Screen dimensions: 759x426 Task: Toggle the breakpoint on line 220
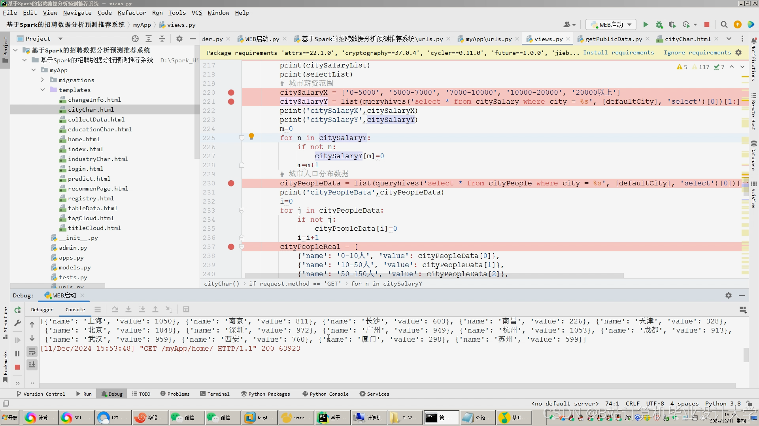point(231,92)
